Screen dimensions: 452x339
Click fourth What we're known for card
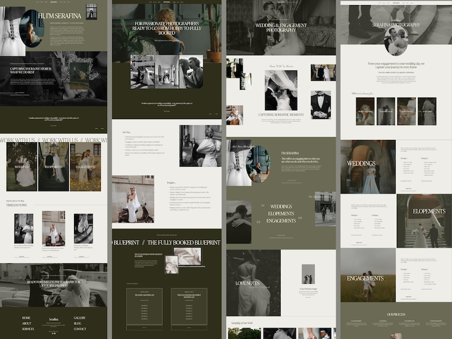427,111
